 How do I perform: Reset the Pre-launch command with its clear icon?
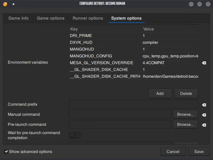(x=204, y=125)
